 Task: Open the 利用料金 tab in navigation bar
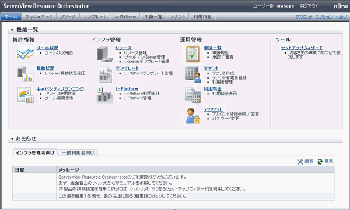pos(202,16)
